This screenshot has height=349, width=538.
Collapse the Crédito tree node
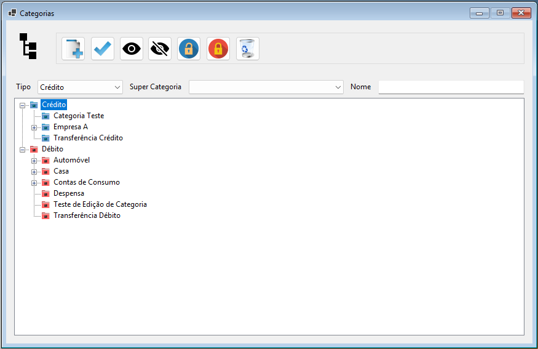(22, 105)
